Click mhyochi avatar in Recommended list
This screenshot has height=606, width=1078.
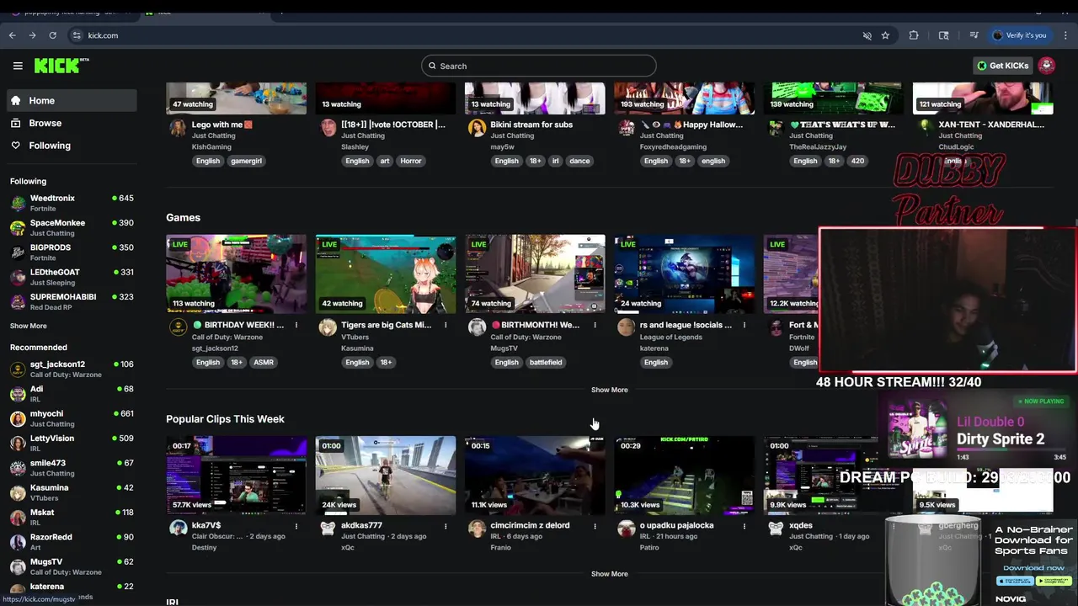pos(18,418)
